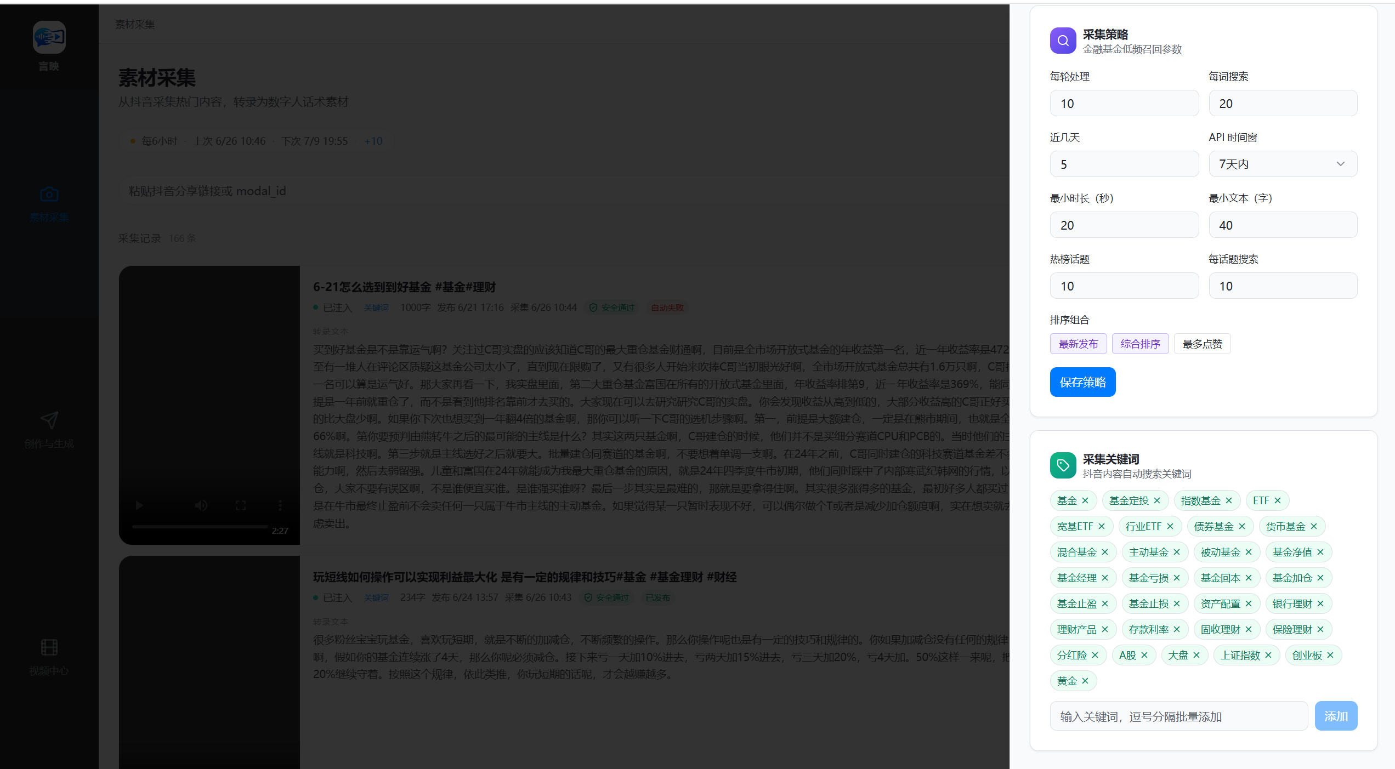Remove the 被动基金 keyword tag
The width and height of the screenshot is (1395, 769).
(x=1248, y=552)
